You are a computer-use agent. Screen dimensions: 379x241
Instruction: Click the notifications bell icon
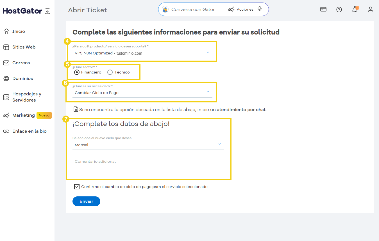pos(355,9)
